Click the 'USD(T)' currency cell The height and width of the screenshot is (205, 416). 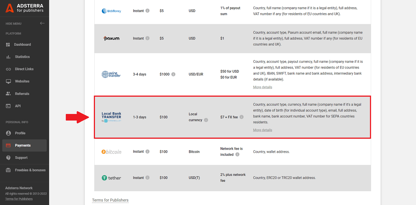point(194,178)
